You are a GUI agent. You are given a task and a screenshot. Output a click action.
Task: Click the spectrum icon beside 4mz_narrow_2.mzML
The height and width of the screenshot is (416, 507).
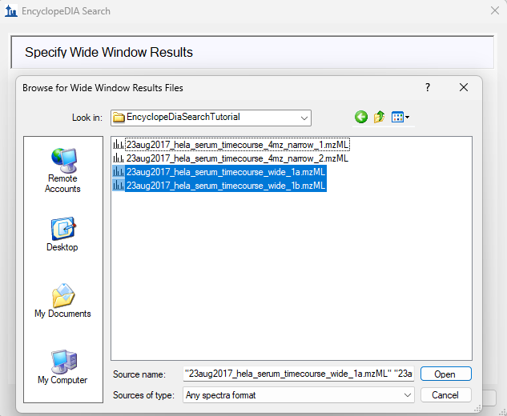click(x=119, y=158)
